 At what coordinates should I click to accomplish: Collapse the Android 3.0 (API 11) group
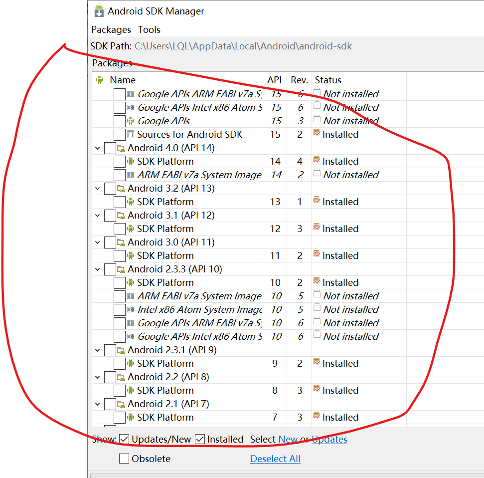pyautogui.click(x=98, y=242)
